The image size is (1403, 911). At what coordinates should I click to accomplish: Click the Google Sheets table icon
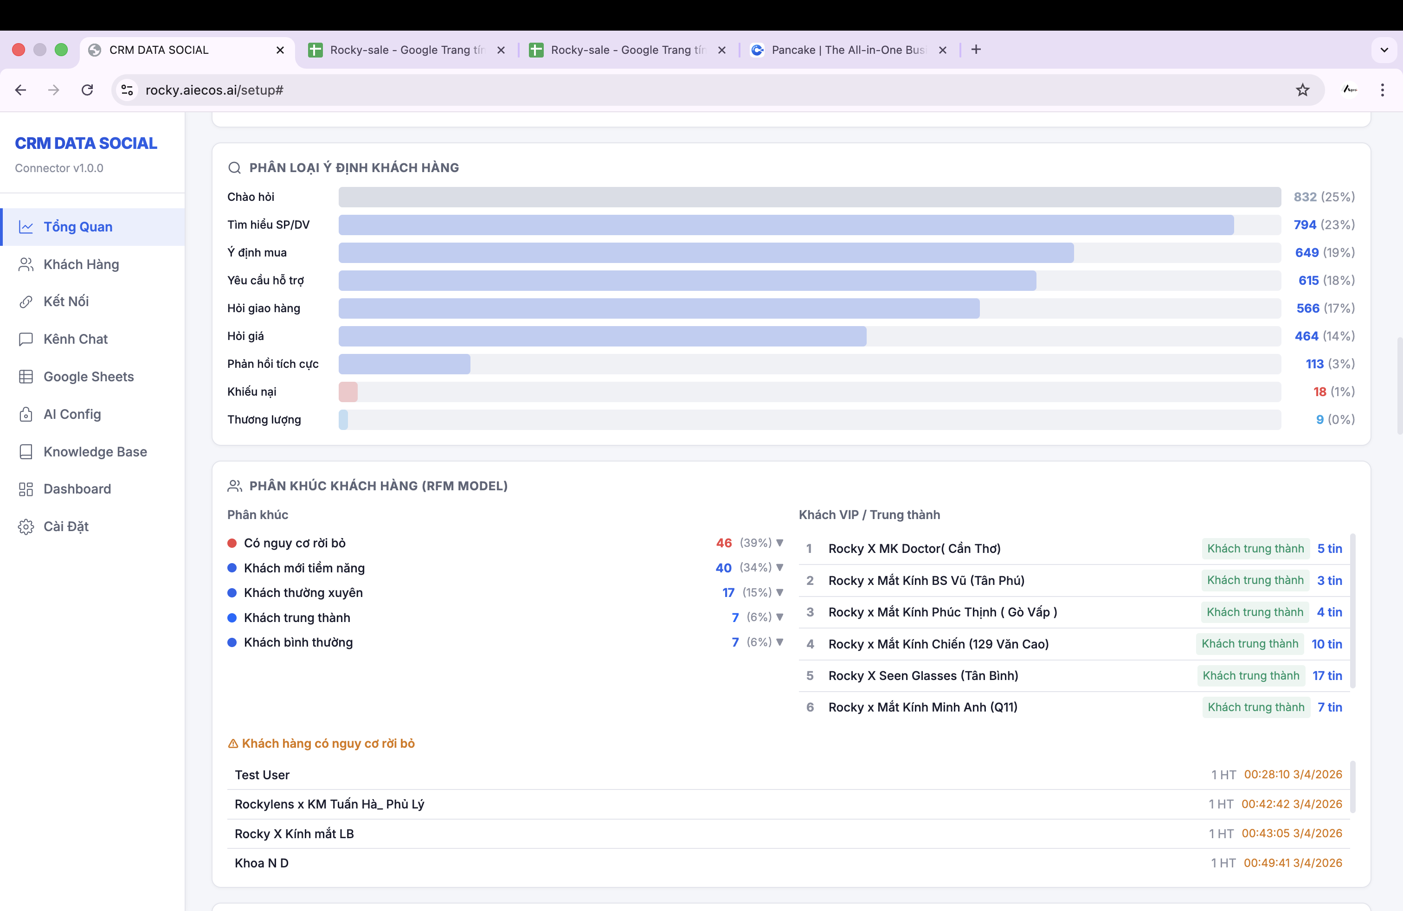pos(26,377)
